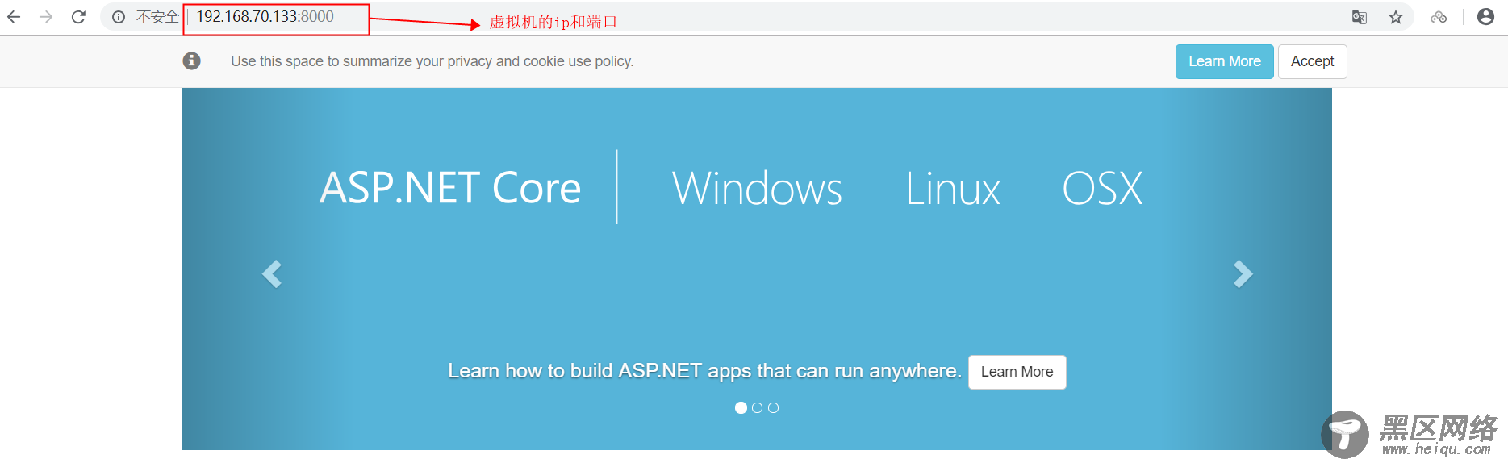Image resolution: width=1508 pixels, height=463 pixels.
Task: Click the white Learn More banner button
Action: click(1017, 372)
